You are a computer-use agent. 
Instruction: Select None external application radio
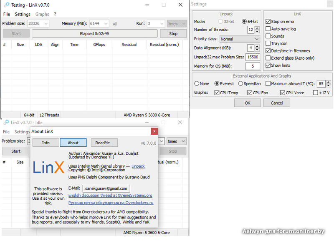(x=197, y=83)
